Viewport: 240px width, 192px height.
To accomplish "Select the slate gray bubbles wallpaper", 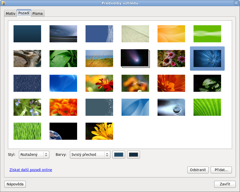I will click(99, 107).
